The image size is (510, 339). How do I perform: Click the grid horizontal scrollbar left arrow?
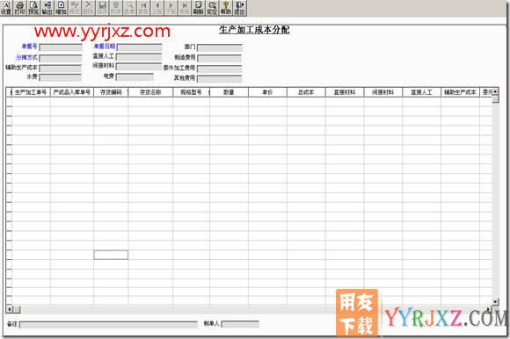tap(9, 309)
